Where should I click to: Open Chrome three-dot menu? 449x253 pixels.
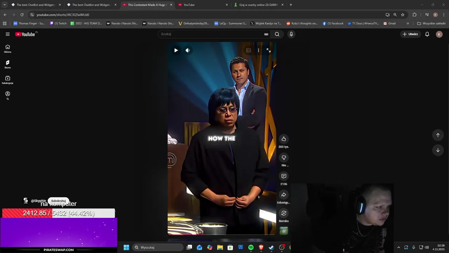pyautogui.click(x=444, y=15)
